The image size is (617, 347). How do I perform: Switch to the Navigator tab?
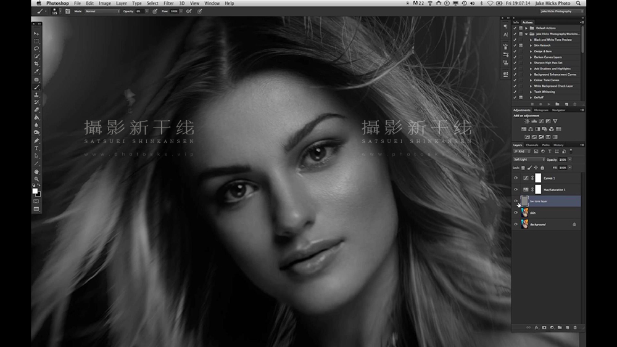pos(558,110)
